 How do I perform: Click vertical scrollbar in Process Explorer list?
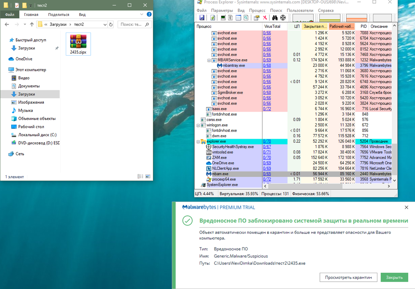click(394, 159)
